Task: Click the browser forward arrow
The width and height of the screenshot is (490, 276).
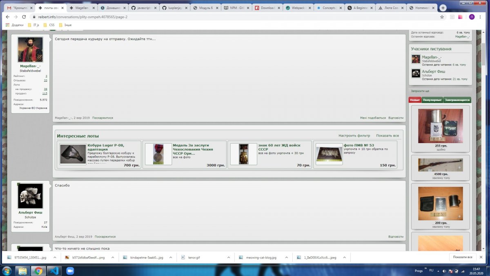Action: (16, 17)
